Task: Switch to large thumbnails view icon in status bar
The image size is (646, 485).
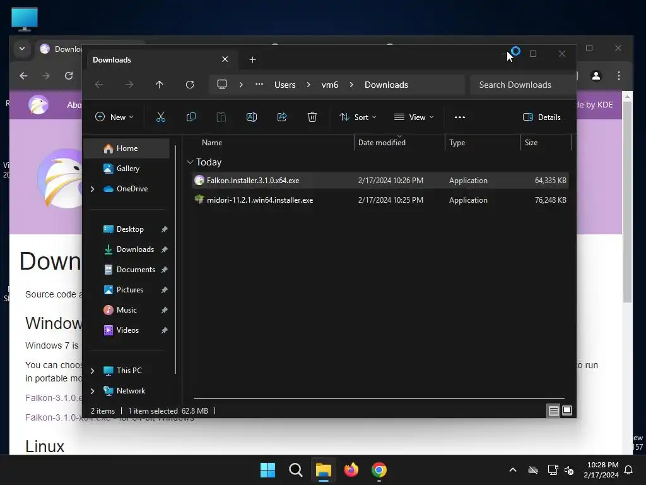Action: click(567, 410)
